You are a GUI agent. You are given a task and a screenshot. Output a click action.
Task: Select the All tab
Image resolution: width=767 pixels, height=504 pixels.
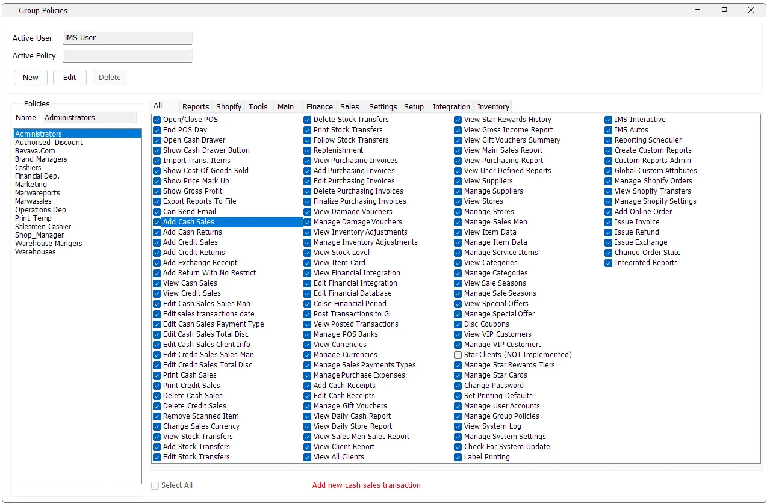[x=164, y=106]
